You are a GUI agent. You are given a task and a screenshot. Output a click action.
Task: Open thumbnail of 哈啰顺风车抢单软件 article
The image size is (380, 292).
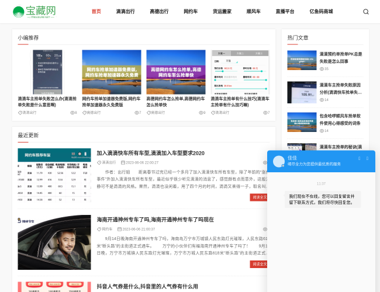(x=302, y=122)
